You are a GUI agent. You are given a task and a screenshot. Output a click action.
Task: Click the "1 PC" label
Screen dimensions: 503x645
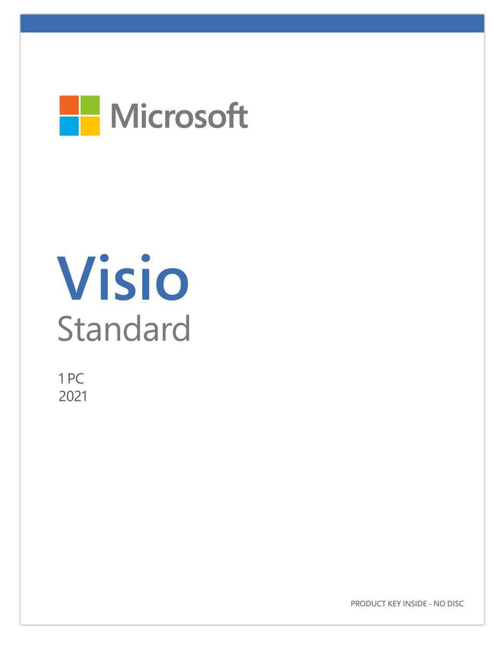71,378
